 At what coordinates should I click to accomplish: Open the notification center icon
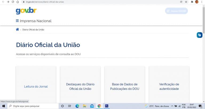[200, 106]
